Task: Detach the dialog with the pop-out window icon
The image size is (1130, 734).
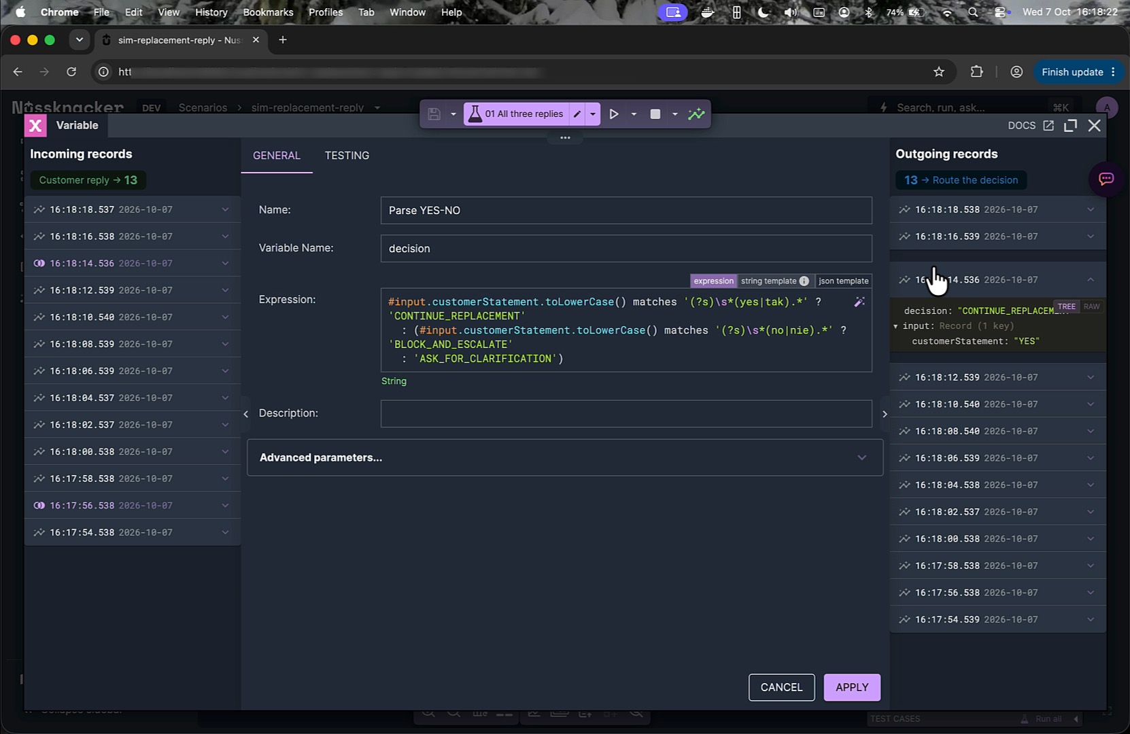Action: click(x=1070, y=125)
